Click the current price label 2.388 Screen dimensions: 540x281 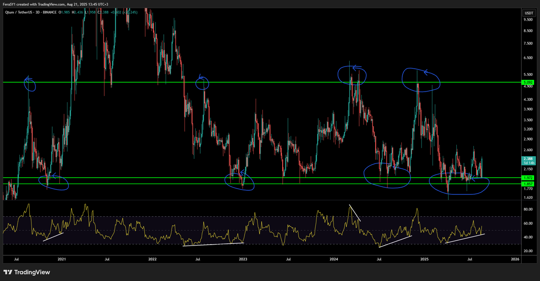point(528,159)
